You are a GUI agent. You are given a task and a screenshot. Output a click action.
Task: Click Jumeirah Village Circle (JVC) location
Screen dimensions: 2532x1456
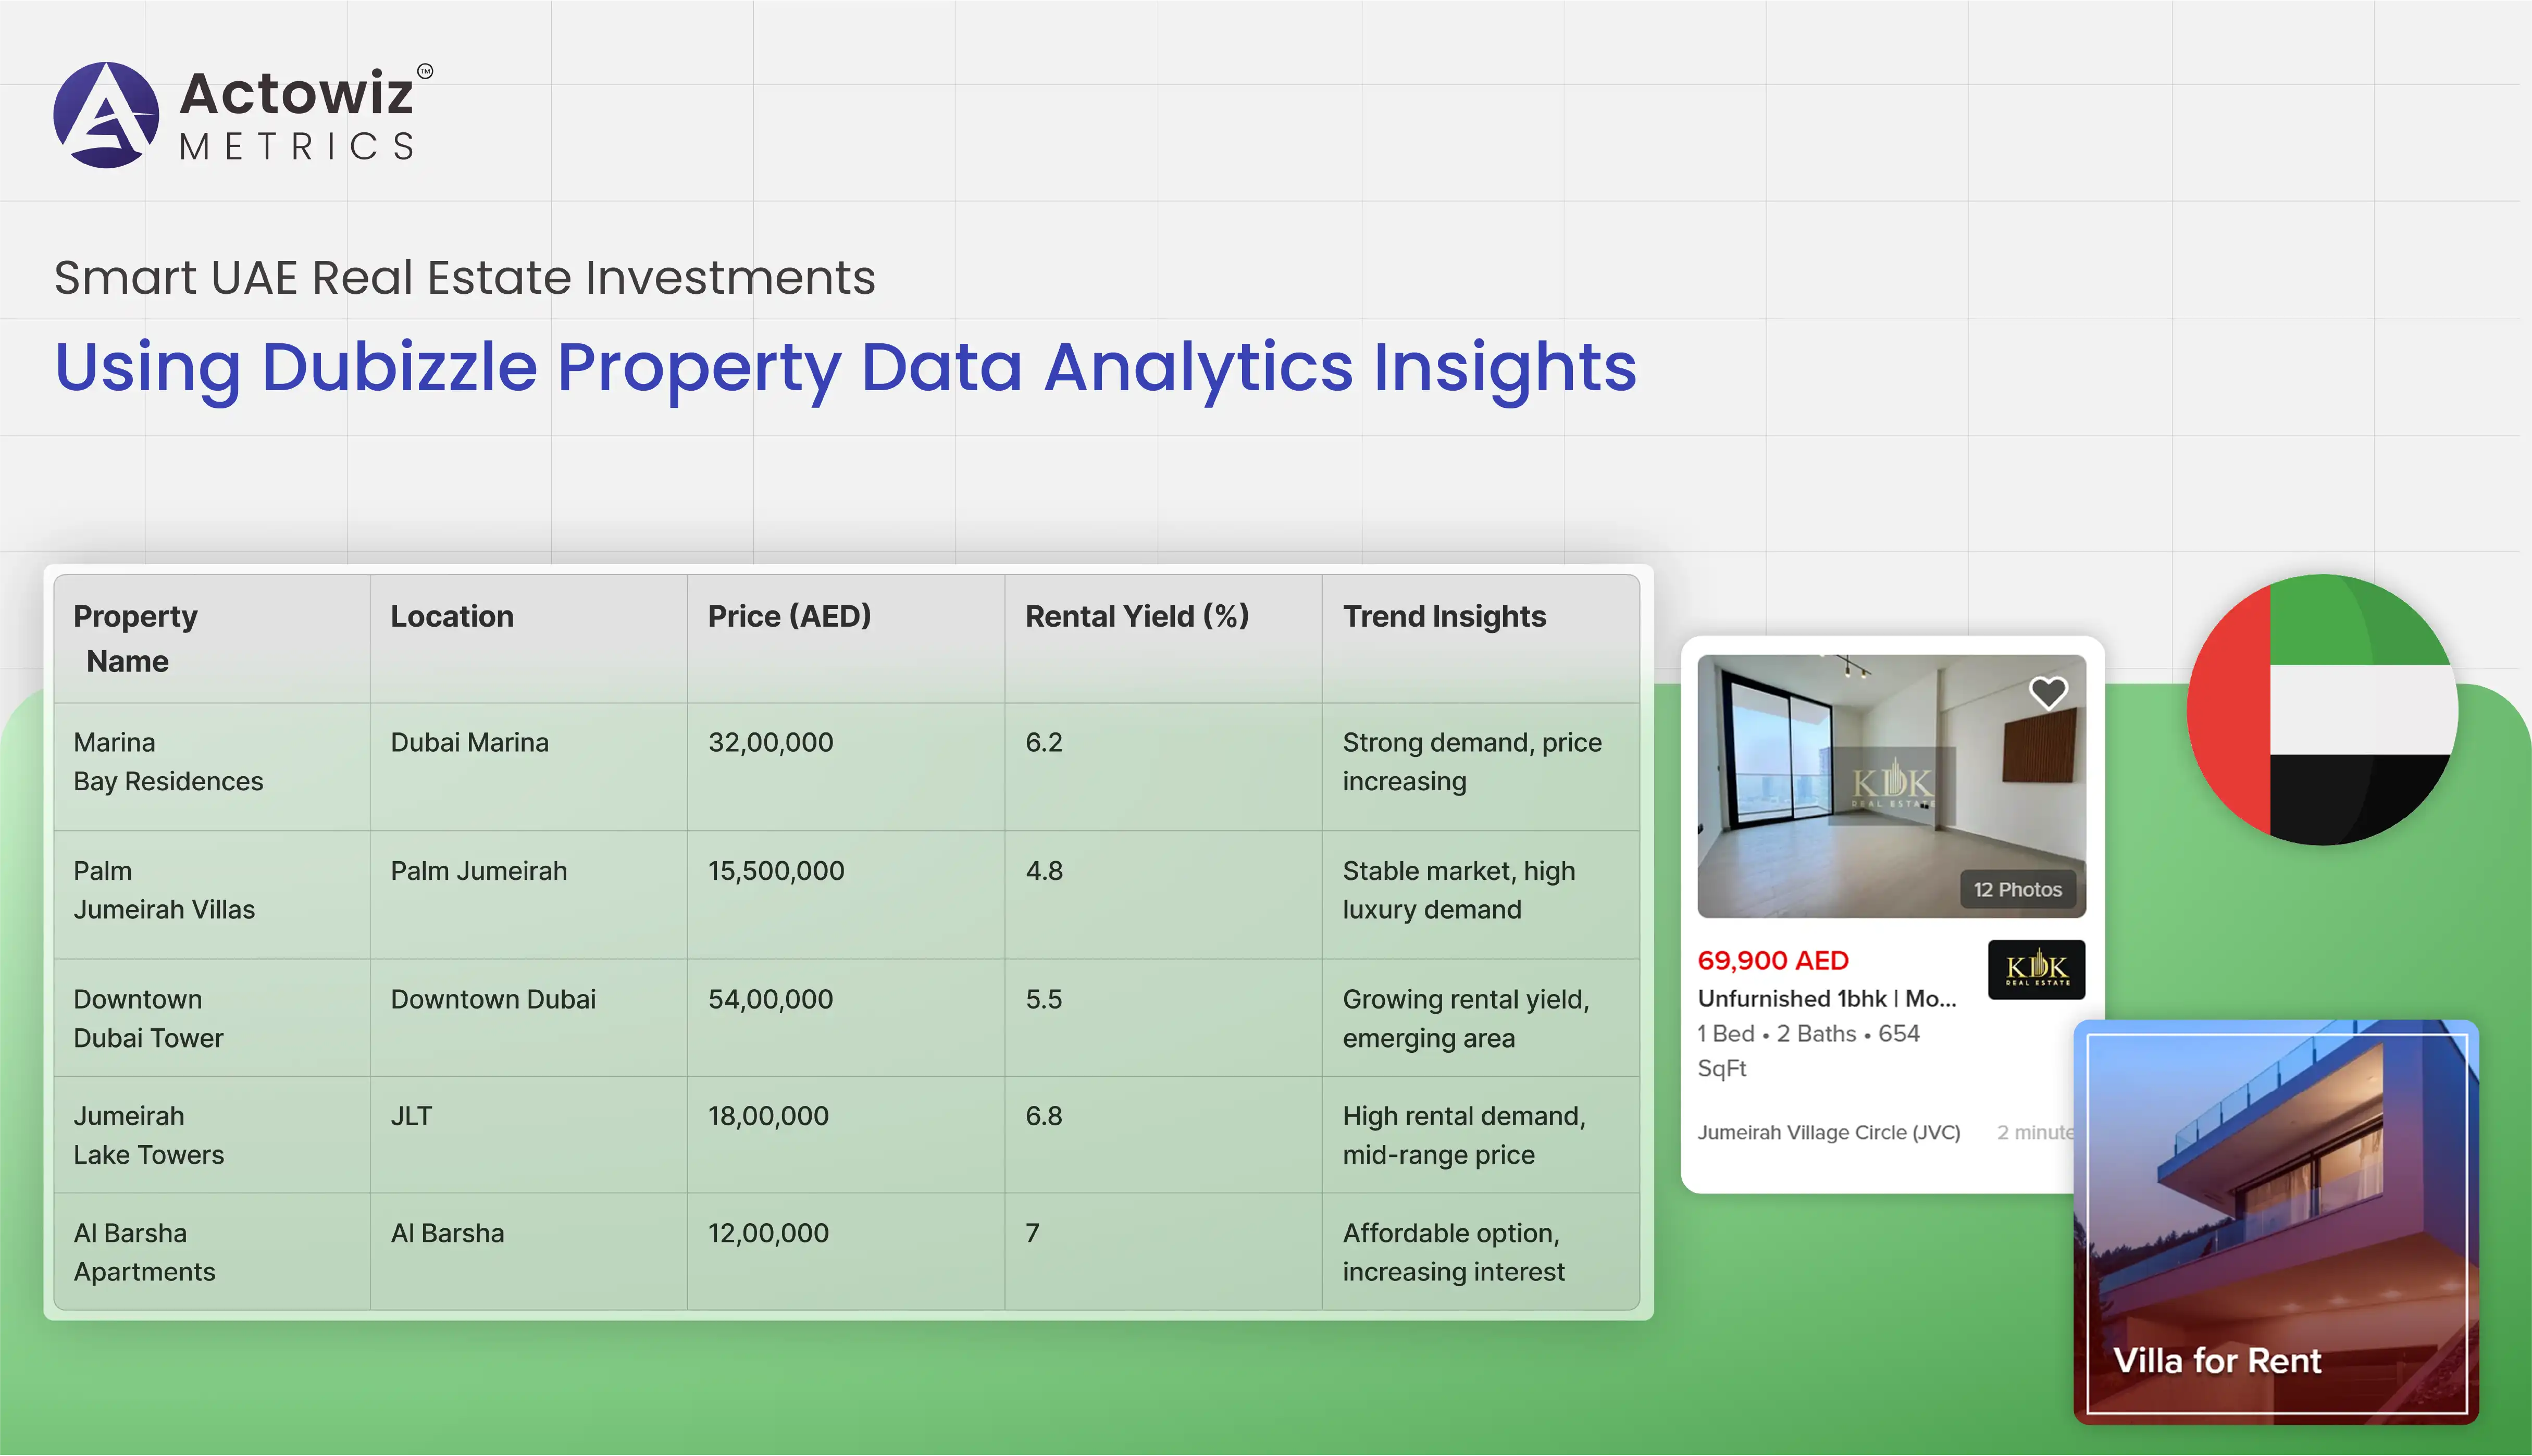pos(1828,1132)
